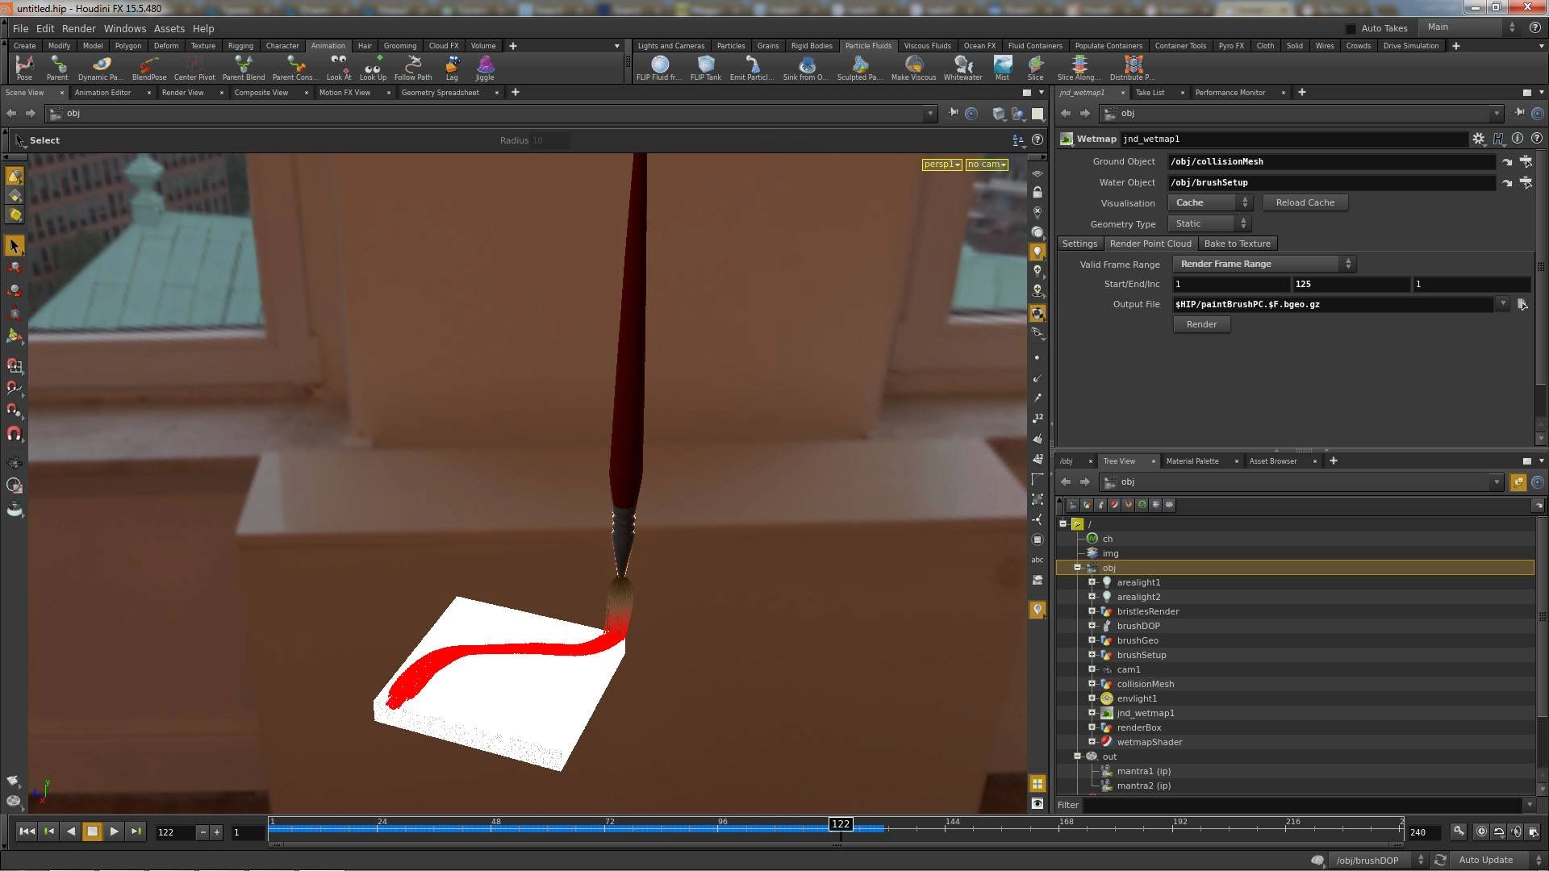Open Valid Frame Range dropdown
Image resolution: width=1549 pixels, height=871 pixels.
1263,265
